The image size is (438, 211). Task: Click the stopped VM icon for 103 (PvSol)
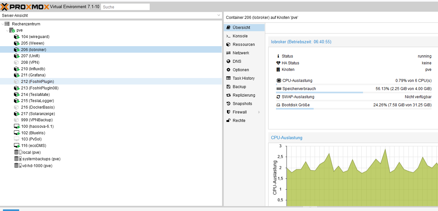(17, 139)
